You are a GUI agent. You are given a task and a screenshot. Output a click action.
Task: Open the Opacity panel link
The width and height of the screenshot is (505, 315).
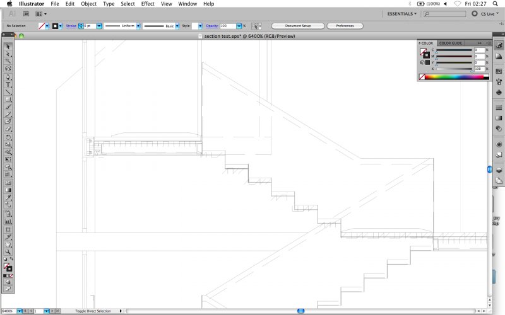tap(211, 26)
